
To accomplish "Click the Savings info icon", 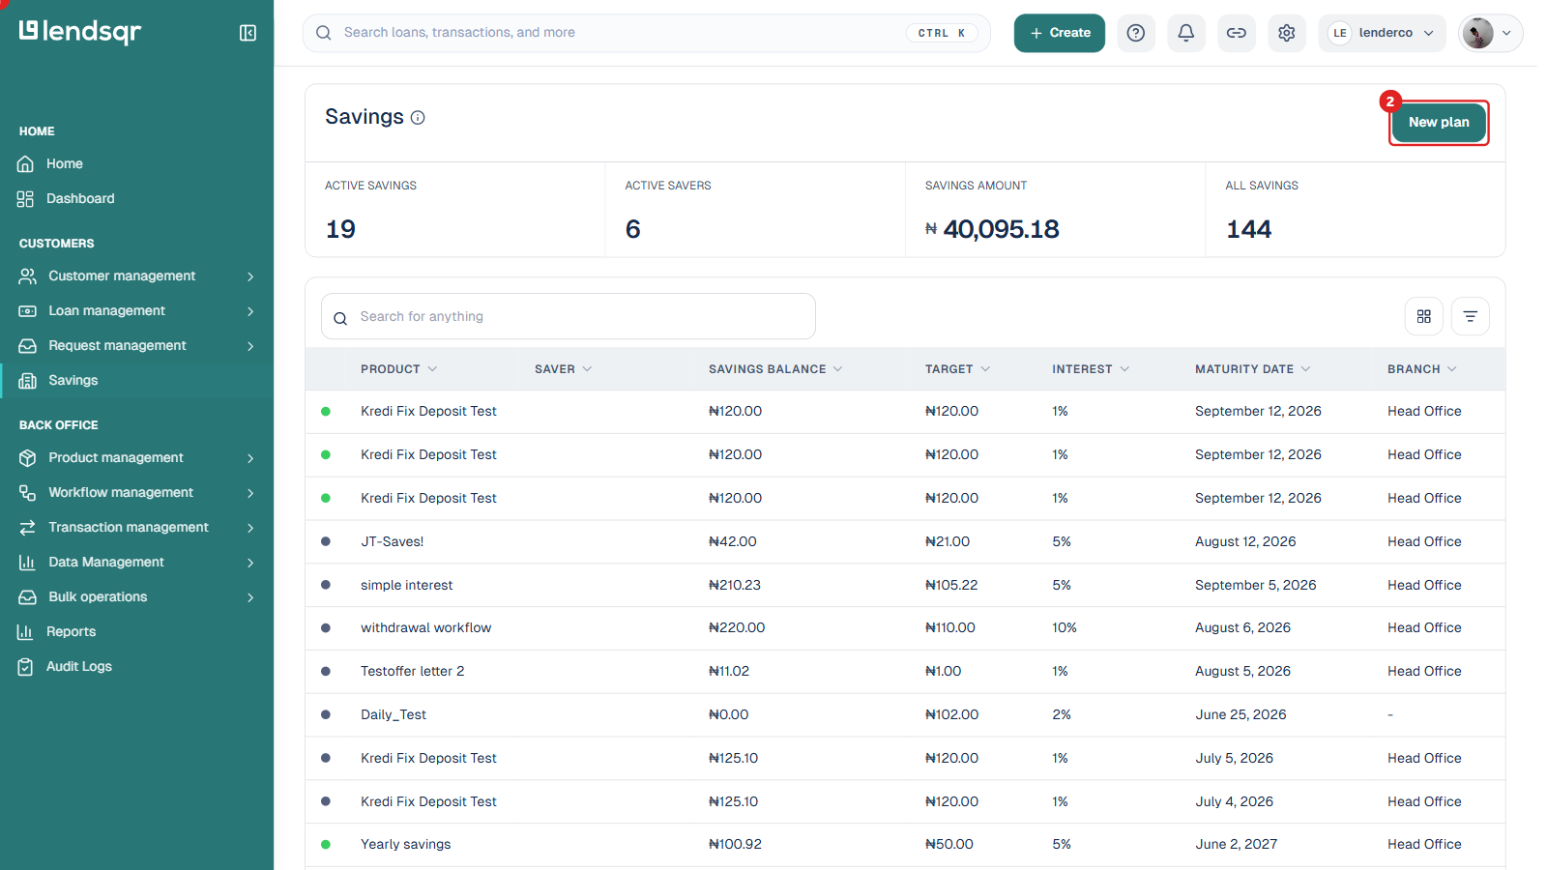I will point(418,118).
